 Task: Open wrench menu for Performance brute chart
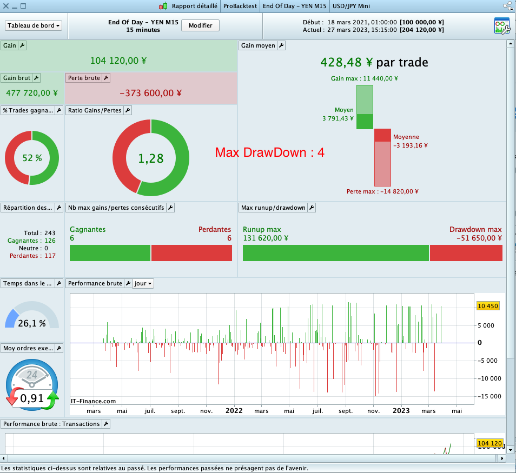[x=128, y=283]
